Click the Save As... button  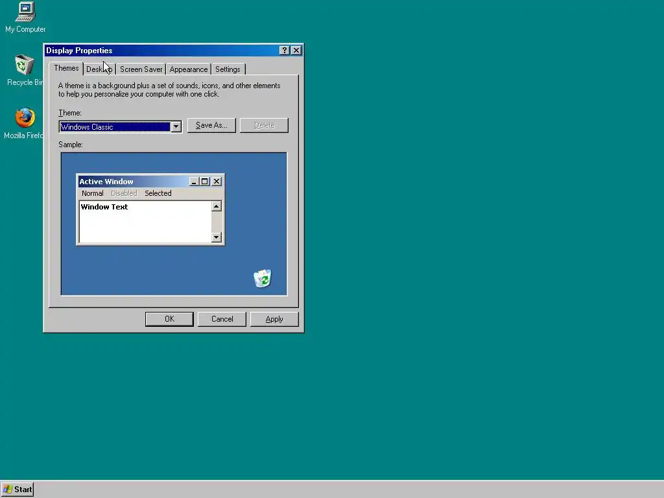(211, 125)
